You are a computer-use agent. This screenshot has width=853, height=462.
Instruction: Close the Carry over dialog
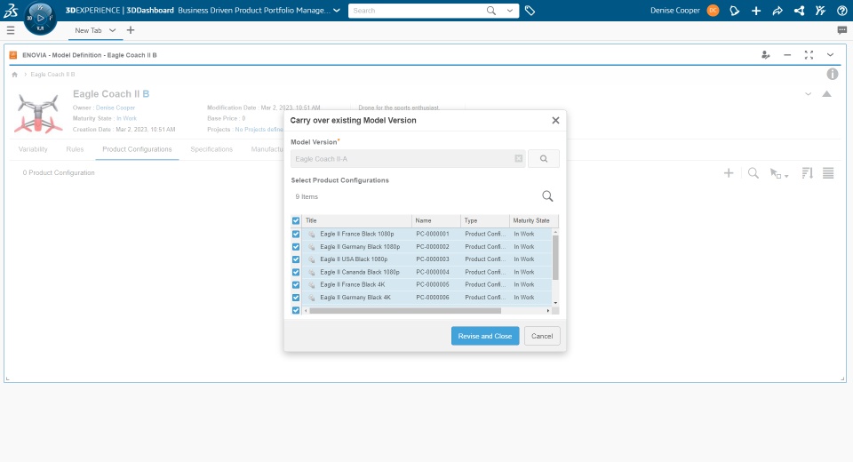coord(555,120)
